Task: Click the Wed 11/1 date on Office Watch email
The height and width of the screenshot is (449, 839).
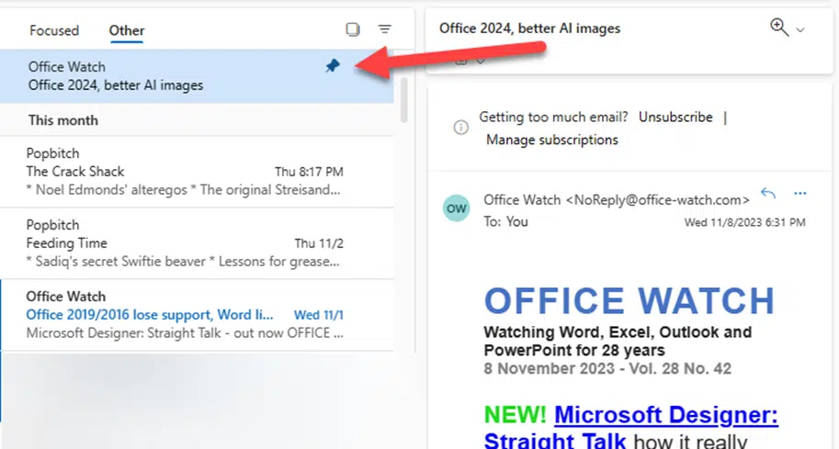Action: 319,315
